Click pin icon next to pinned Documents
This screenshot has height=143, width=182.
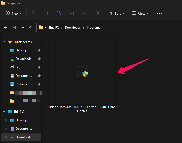coord(39,76)
